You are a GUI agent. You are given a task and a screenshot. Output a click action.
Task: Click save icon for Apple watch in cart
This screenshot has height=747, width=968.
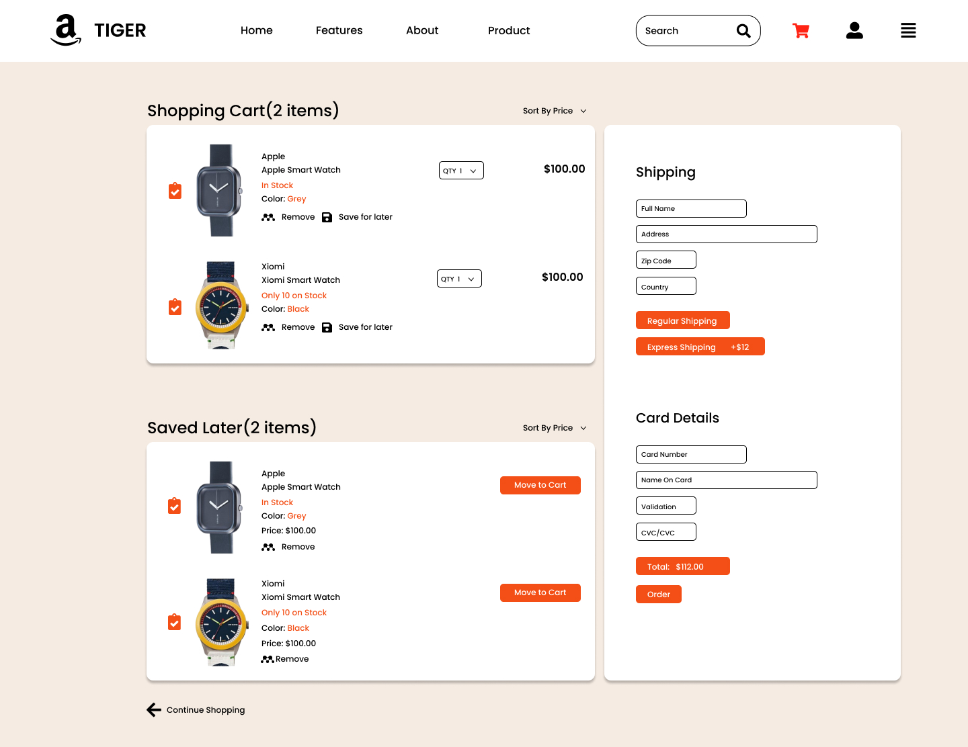pyautogui.click(x=327, y=217)
